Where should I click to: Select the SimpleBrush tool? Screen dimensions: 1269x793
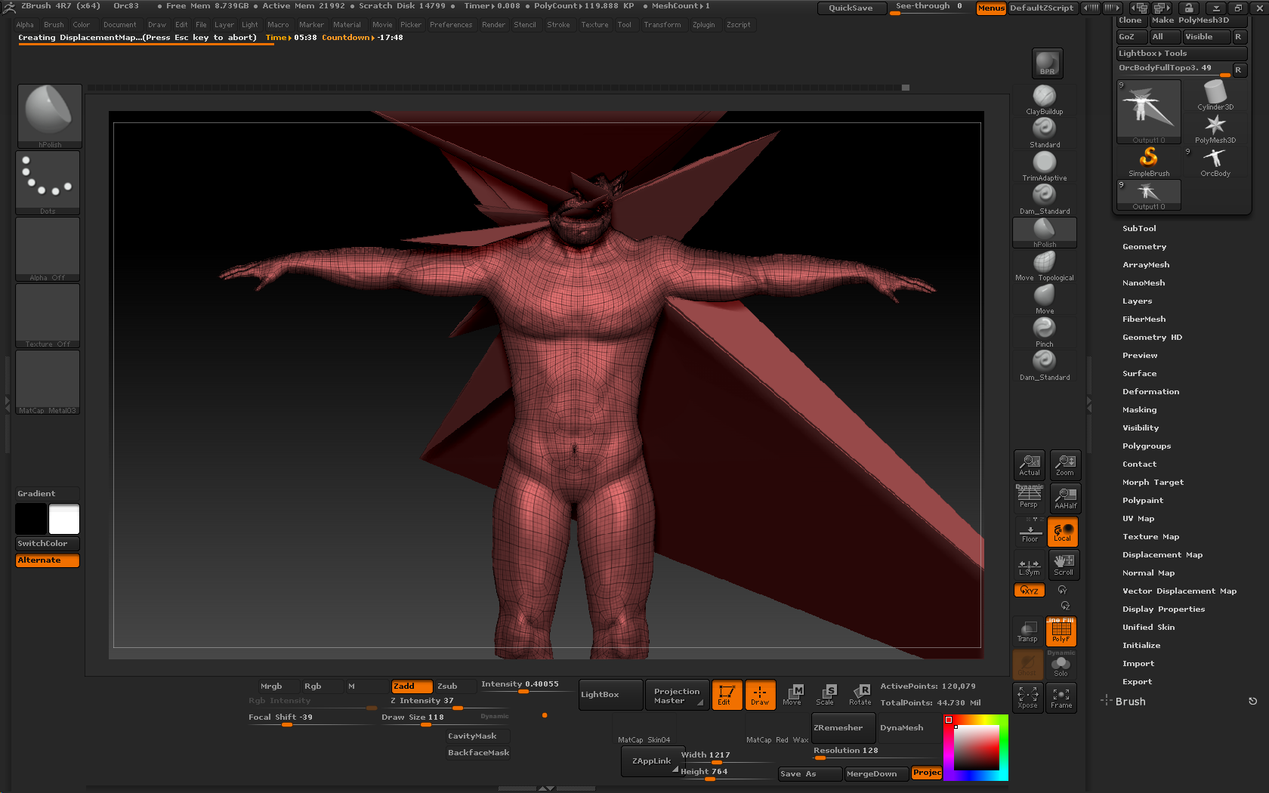[1149, 162]
